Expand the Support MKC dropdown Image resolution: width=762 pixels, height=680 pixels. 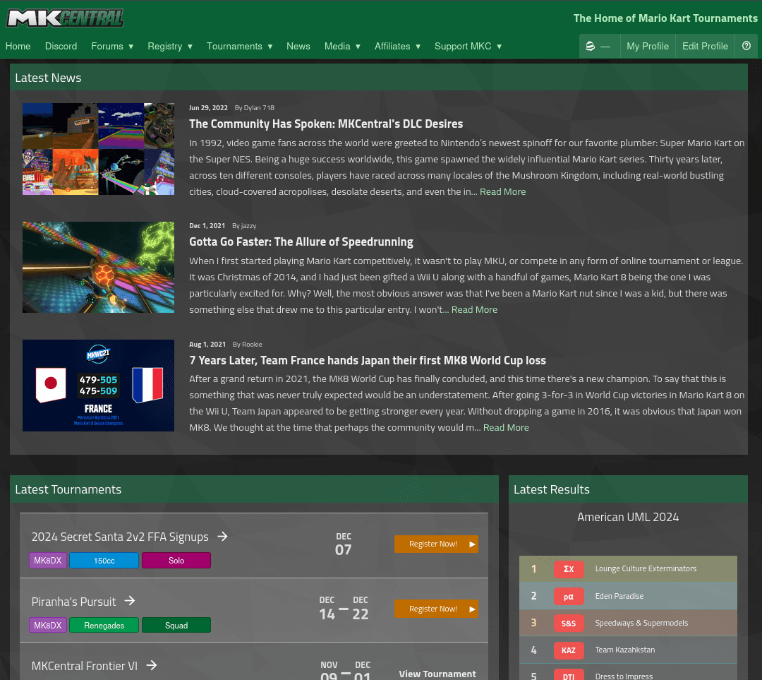468,47
